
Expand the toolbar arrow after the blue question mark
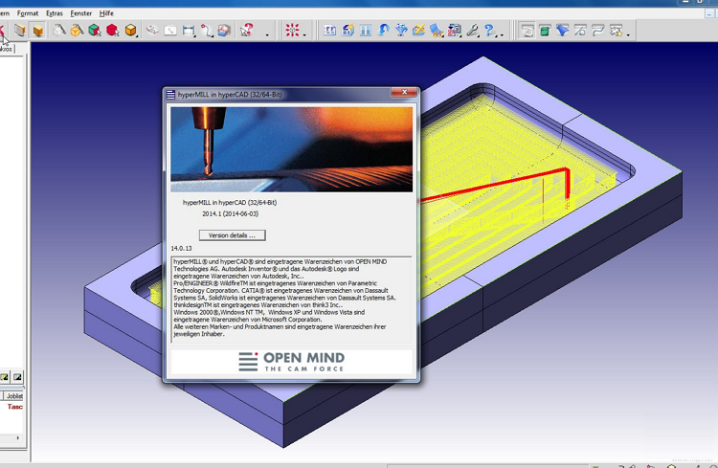tap(502, 34)
